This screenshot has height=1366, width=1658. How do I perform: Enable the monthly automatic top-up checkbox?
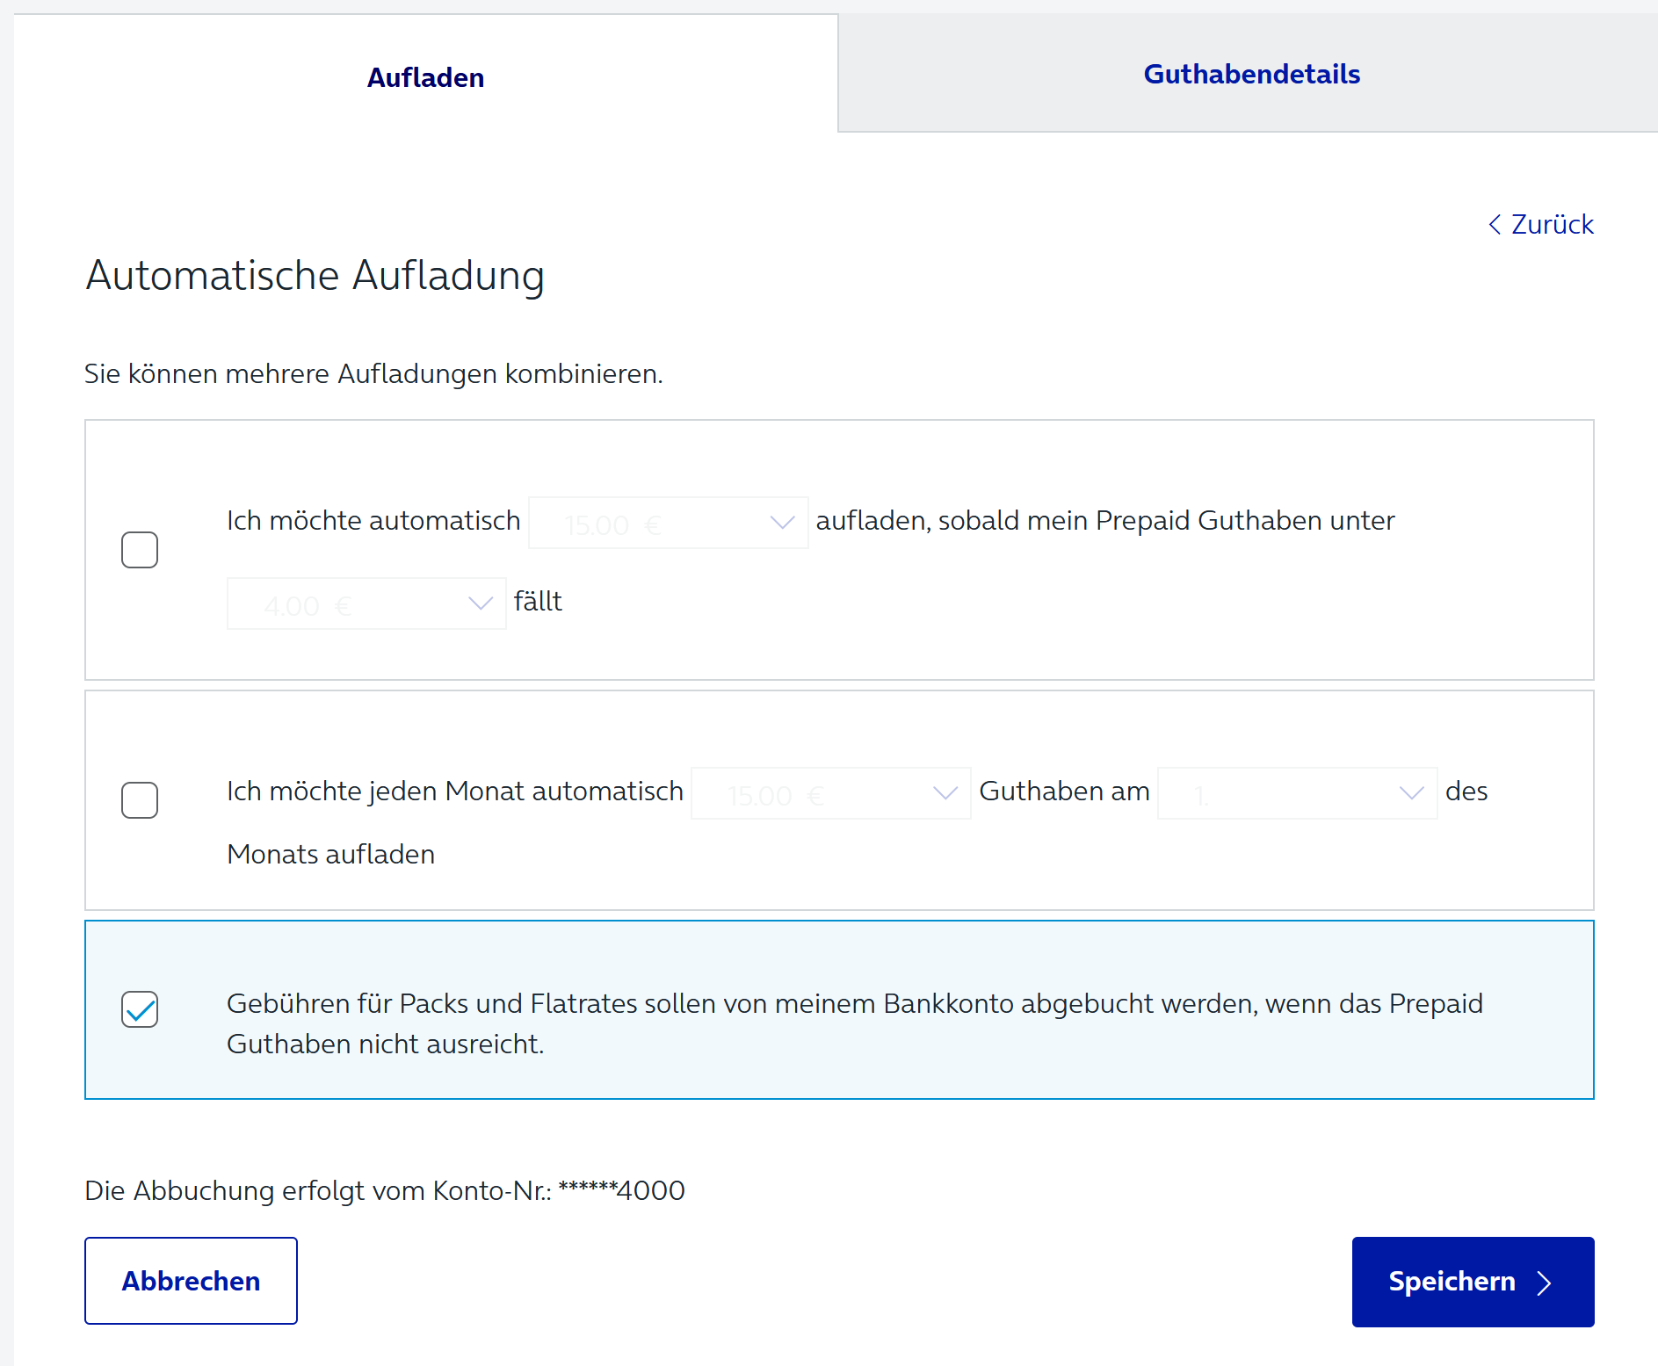click(140, 800)
